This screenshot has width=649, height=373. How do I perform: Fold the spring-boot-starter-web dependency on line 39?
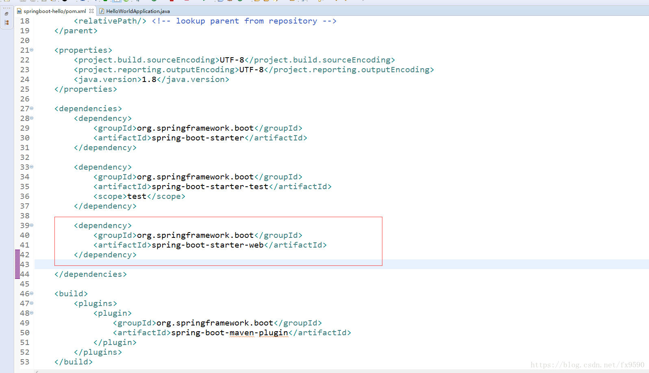tap(32, 225)
